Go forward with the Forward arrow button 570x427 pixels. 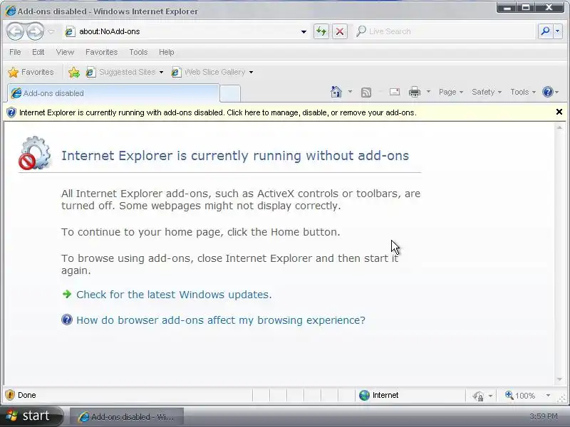pos(35,31)
